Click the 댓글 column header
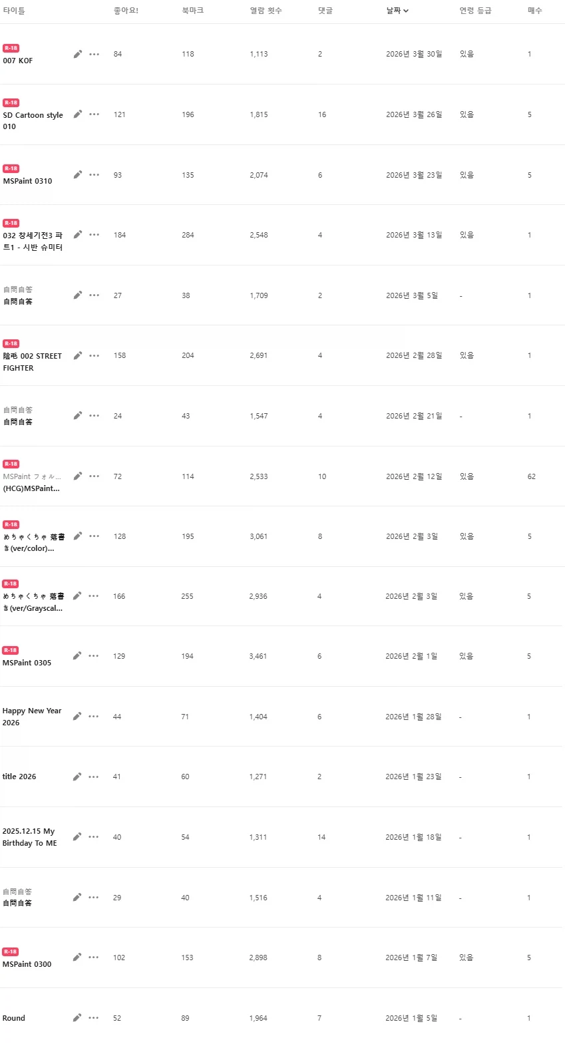This screenshot has height=1048, width=565. point(325,11)
